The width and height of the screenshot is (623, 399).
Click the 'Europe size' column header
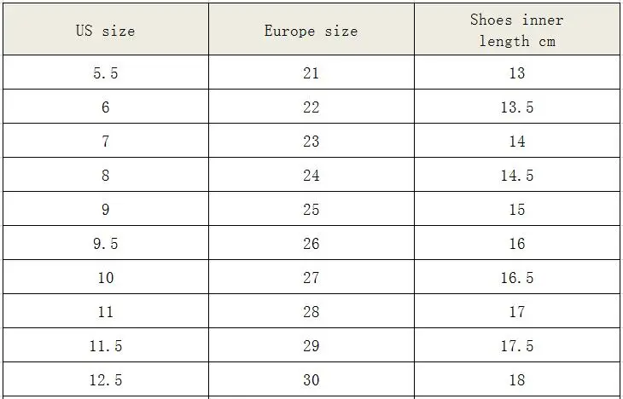coord(311,29)
